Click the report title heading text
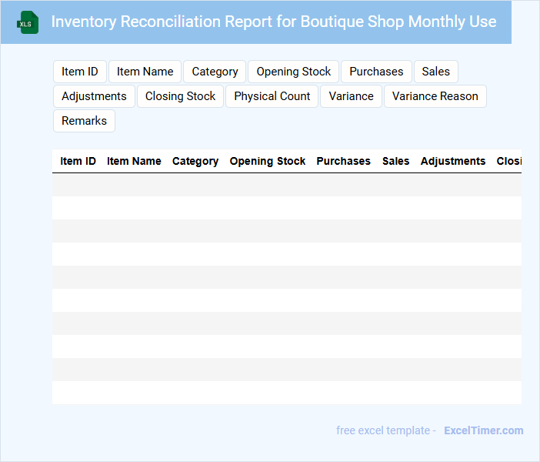The width and height of the screenshot is (540, 462). tap(274, 22)
